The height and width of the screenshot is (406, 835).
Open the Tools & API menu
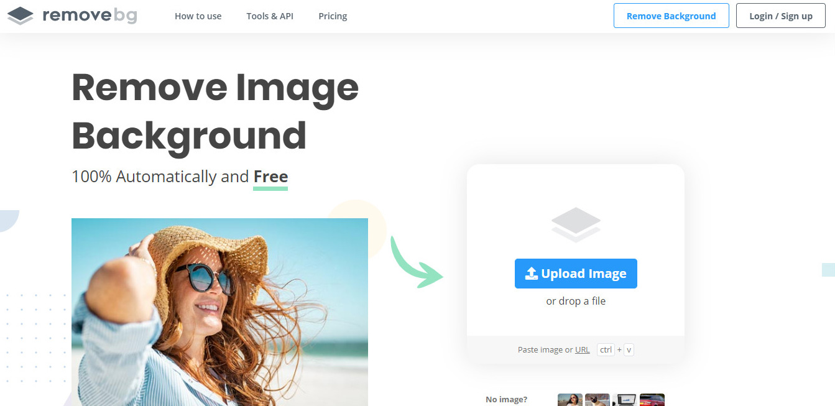click(x=269, y=16)
